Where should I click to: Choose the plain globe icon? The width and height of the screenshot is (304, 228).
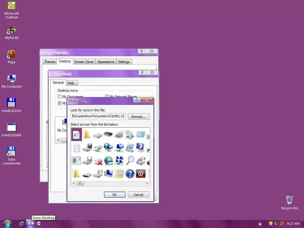click(x=109, y=161)
